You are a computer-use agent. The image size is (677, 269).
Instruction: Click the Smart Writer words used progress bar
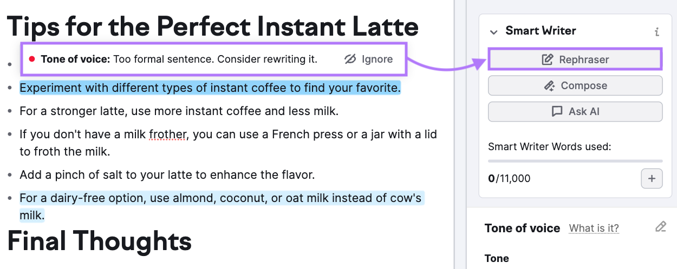pos(575,161)
